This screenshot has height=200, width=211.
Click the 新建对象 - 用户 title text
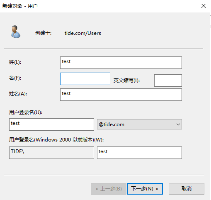coord(20,6)
